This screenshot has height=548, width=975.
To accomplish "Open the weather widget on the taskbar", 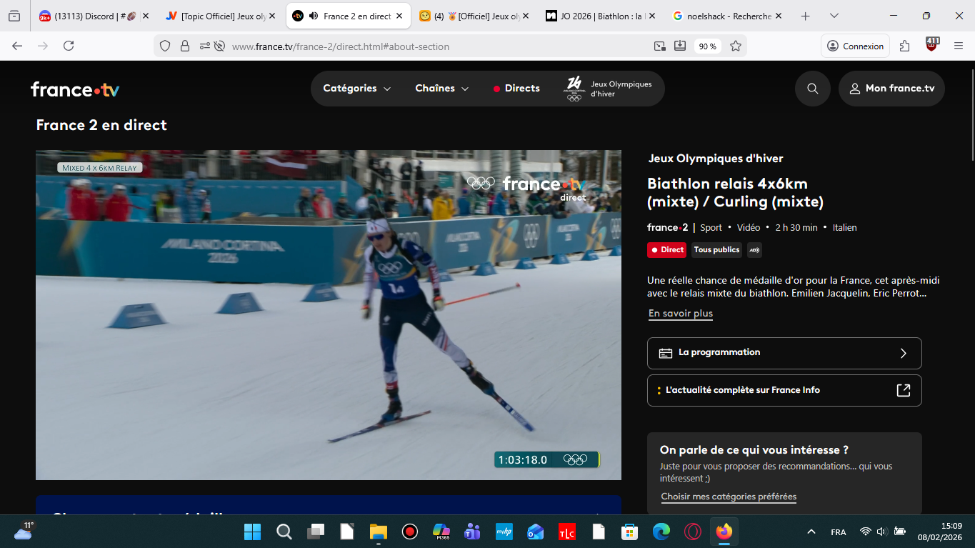I will click(x=24, y=531).
